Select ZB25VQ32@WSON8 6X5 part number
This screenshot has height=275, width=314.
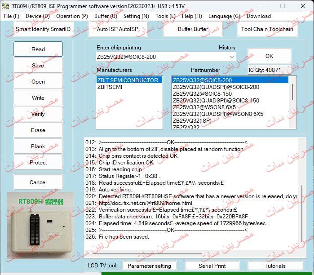point(204,107)
